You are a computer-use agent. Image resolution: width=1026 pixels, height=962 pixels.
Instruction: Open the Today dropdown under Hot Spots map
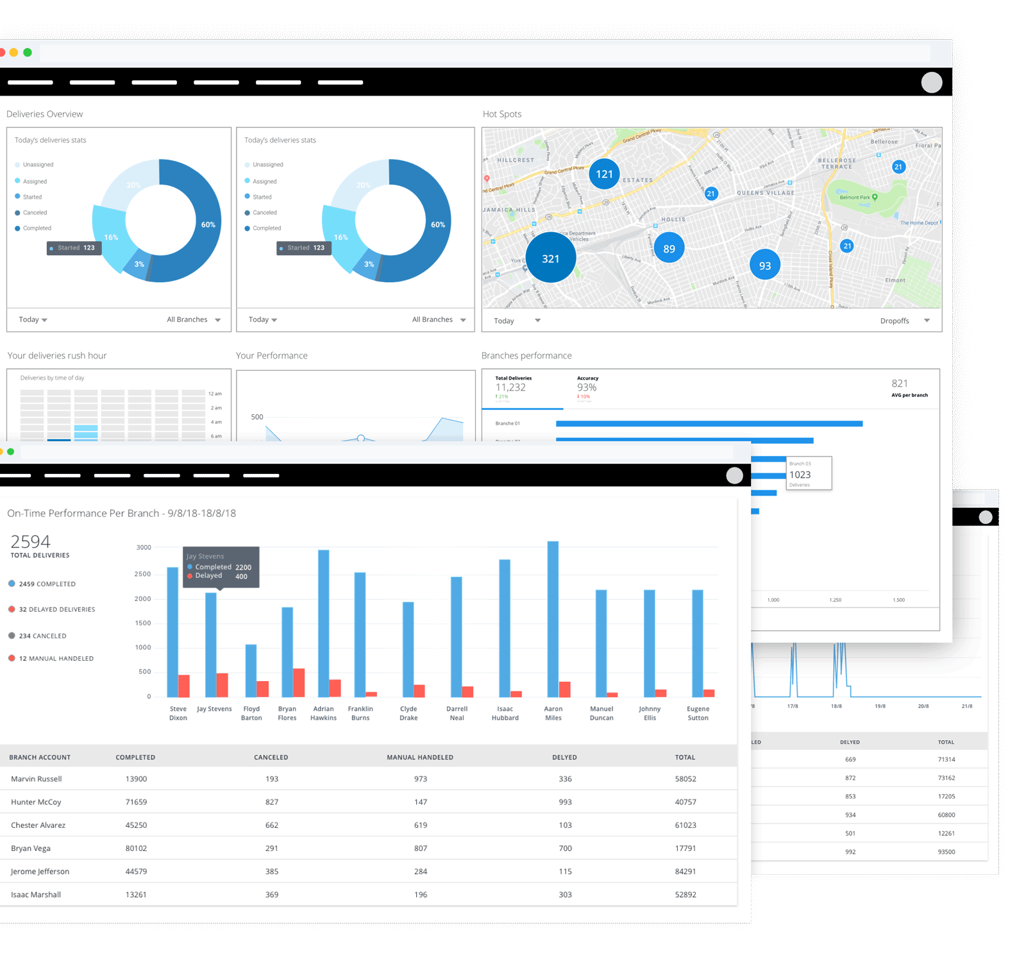coord(517,321)
